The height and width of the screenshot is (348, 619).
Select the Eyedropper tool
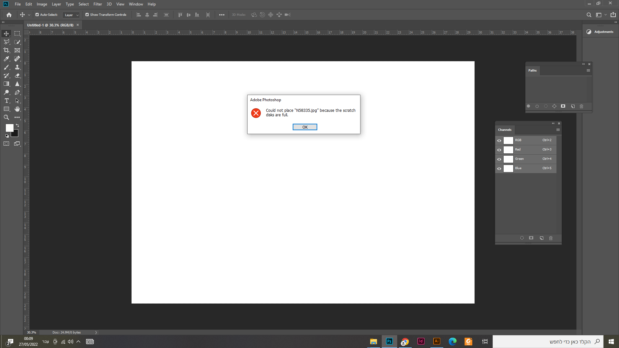(x=6, y=59)
